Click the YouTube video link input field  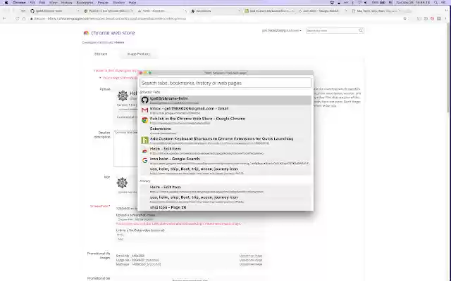point(190,235)
